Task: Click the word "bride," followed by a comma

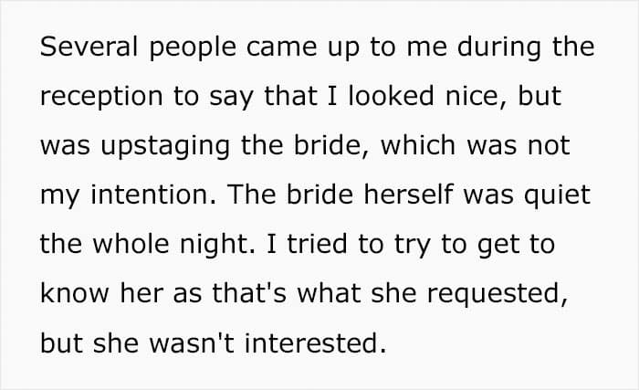Action: click(x=331, y=145)
